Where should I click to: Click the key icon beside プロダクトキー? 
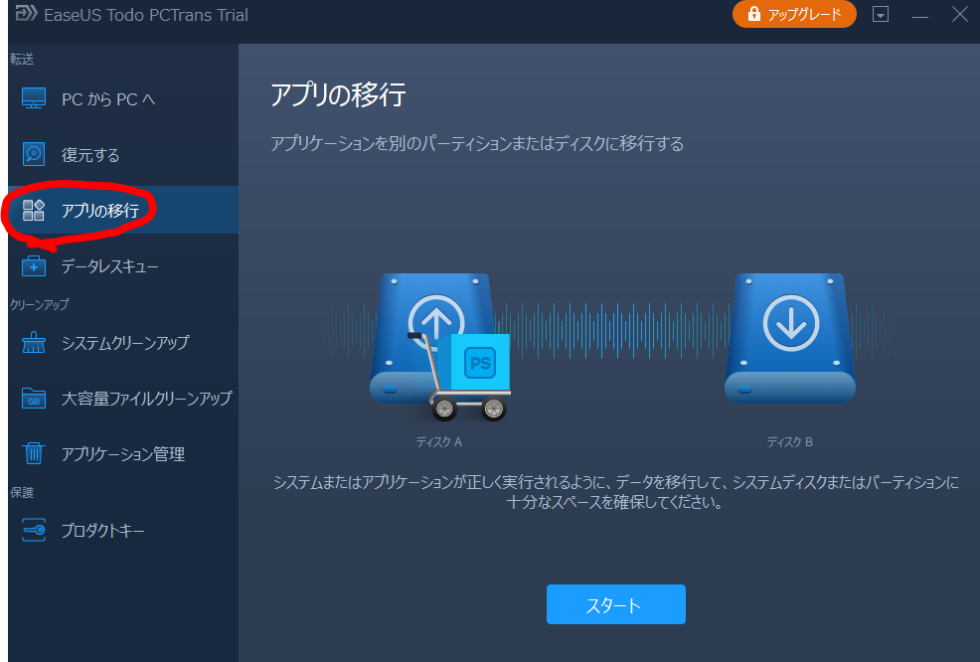coord(35,531)
